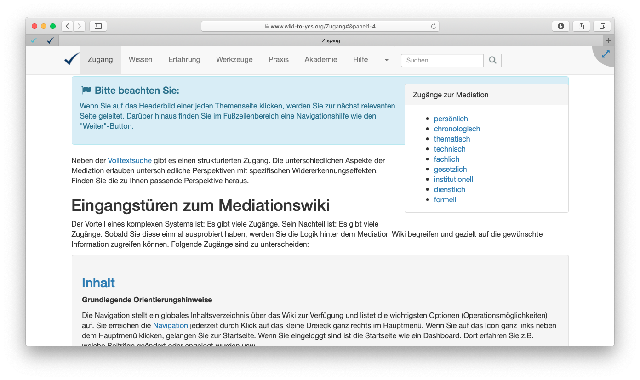Switch to the dark checkmark pinned tab
640x380 pixels.
pyautogui.click(x=50, y=40)
